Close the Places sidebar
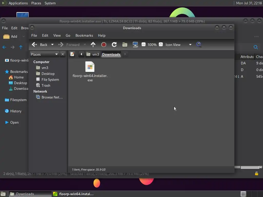The height and width of the screenshot is (197, 263). point(63,54)
